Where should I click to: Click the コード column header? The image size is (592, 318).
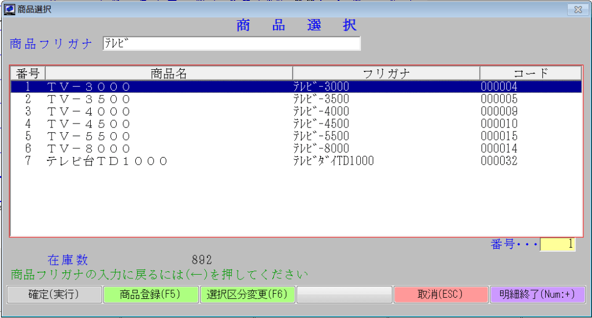[531, 73]
